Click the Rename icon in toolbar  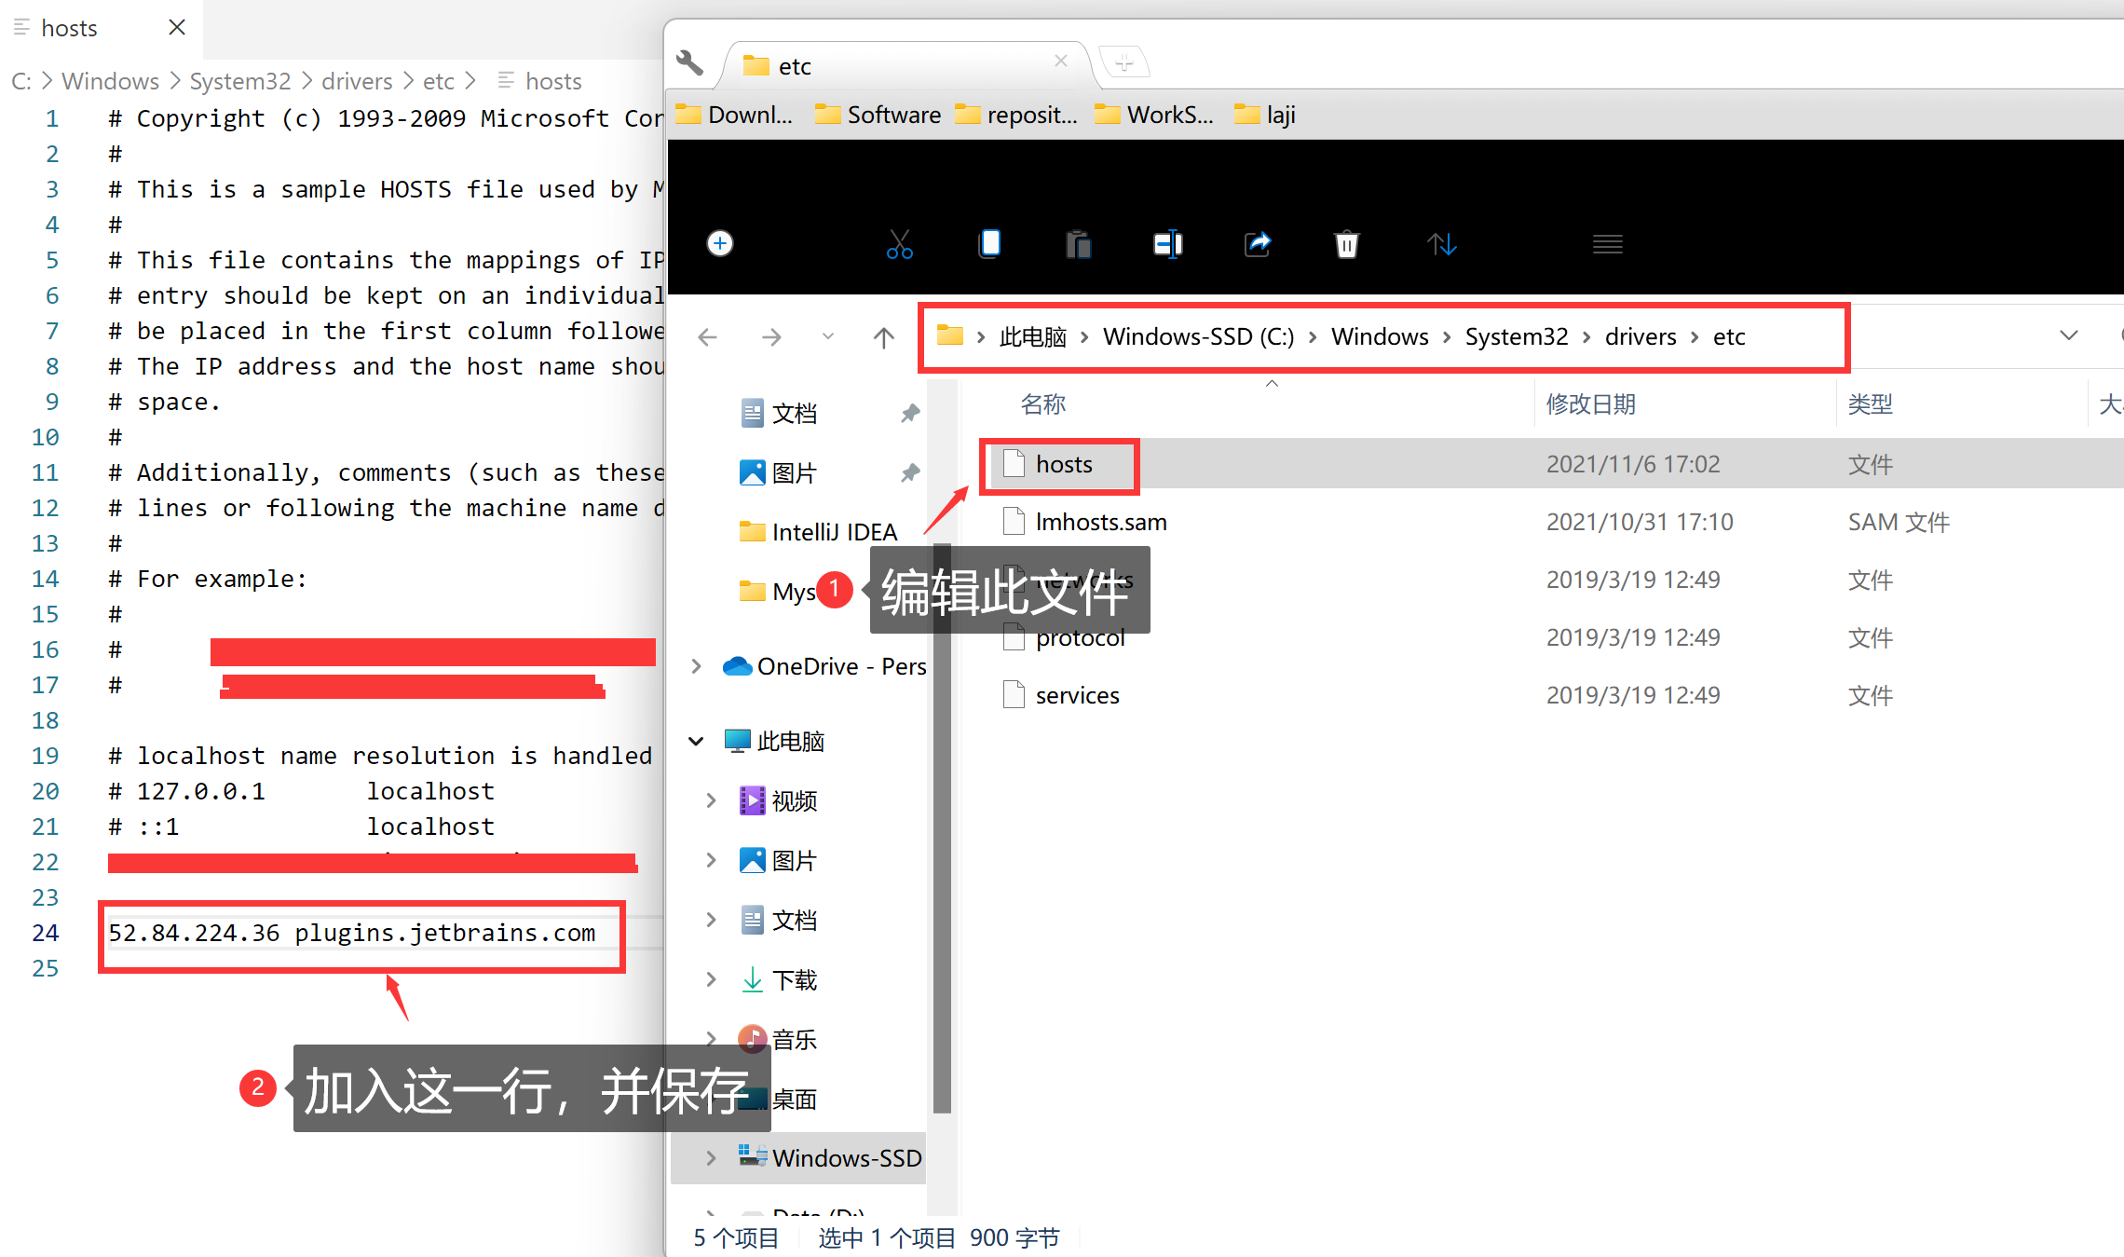(1167, 244)
